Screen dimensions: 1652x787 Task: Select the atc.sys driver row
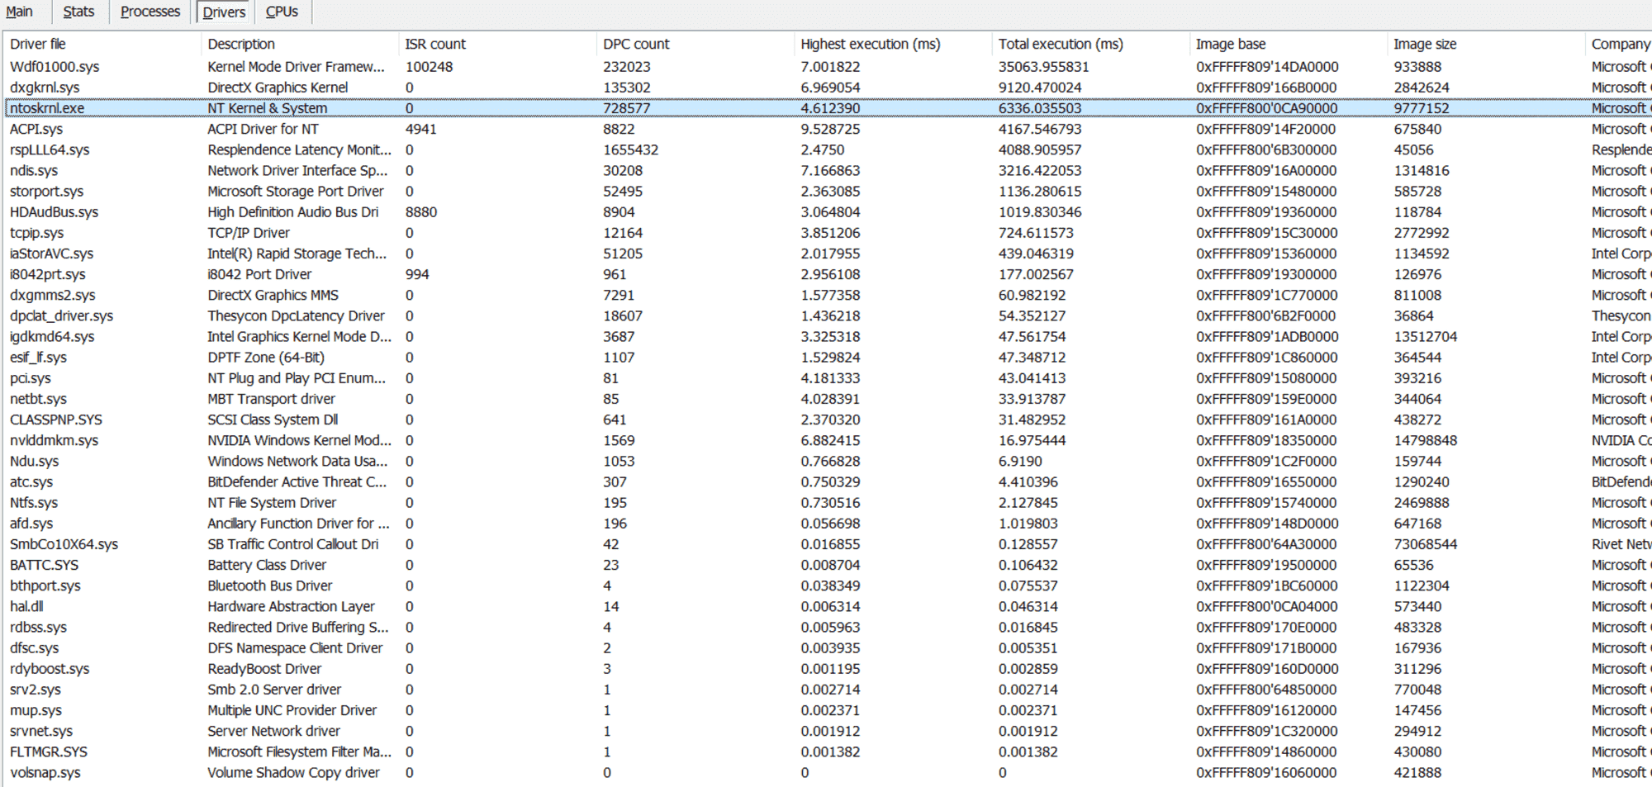tap(828, 482)
